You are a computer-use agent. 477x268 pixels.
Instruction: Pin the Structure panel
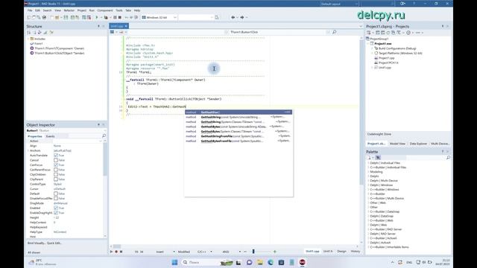click(98, 27)
